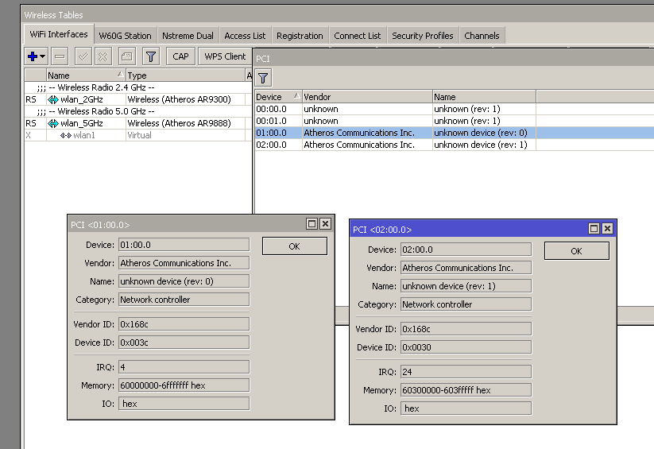The image size is (654, 449).
Task: Click the wlan1 virtual interface icon
Action: click(66, 135)
